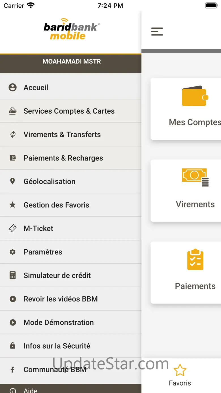Image resolution: width=221 pixels, height=393 pixels.
Task: Tap the baridbank mobile logo
Action: tap(71, 30)
